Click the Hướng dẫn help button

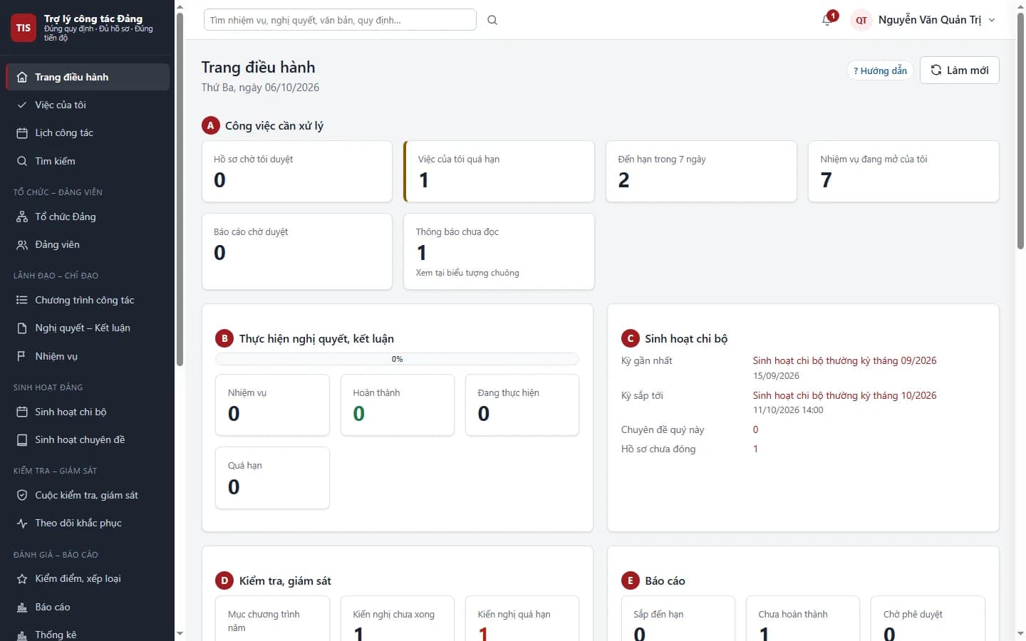click(x=880, y=71)
